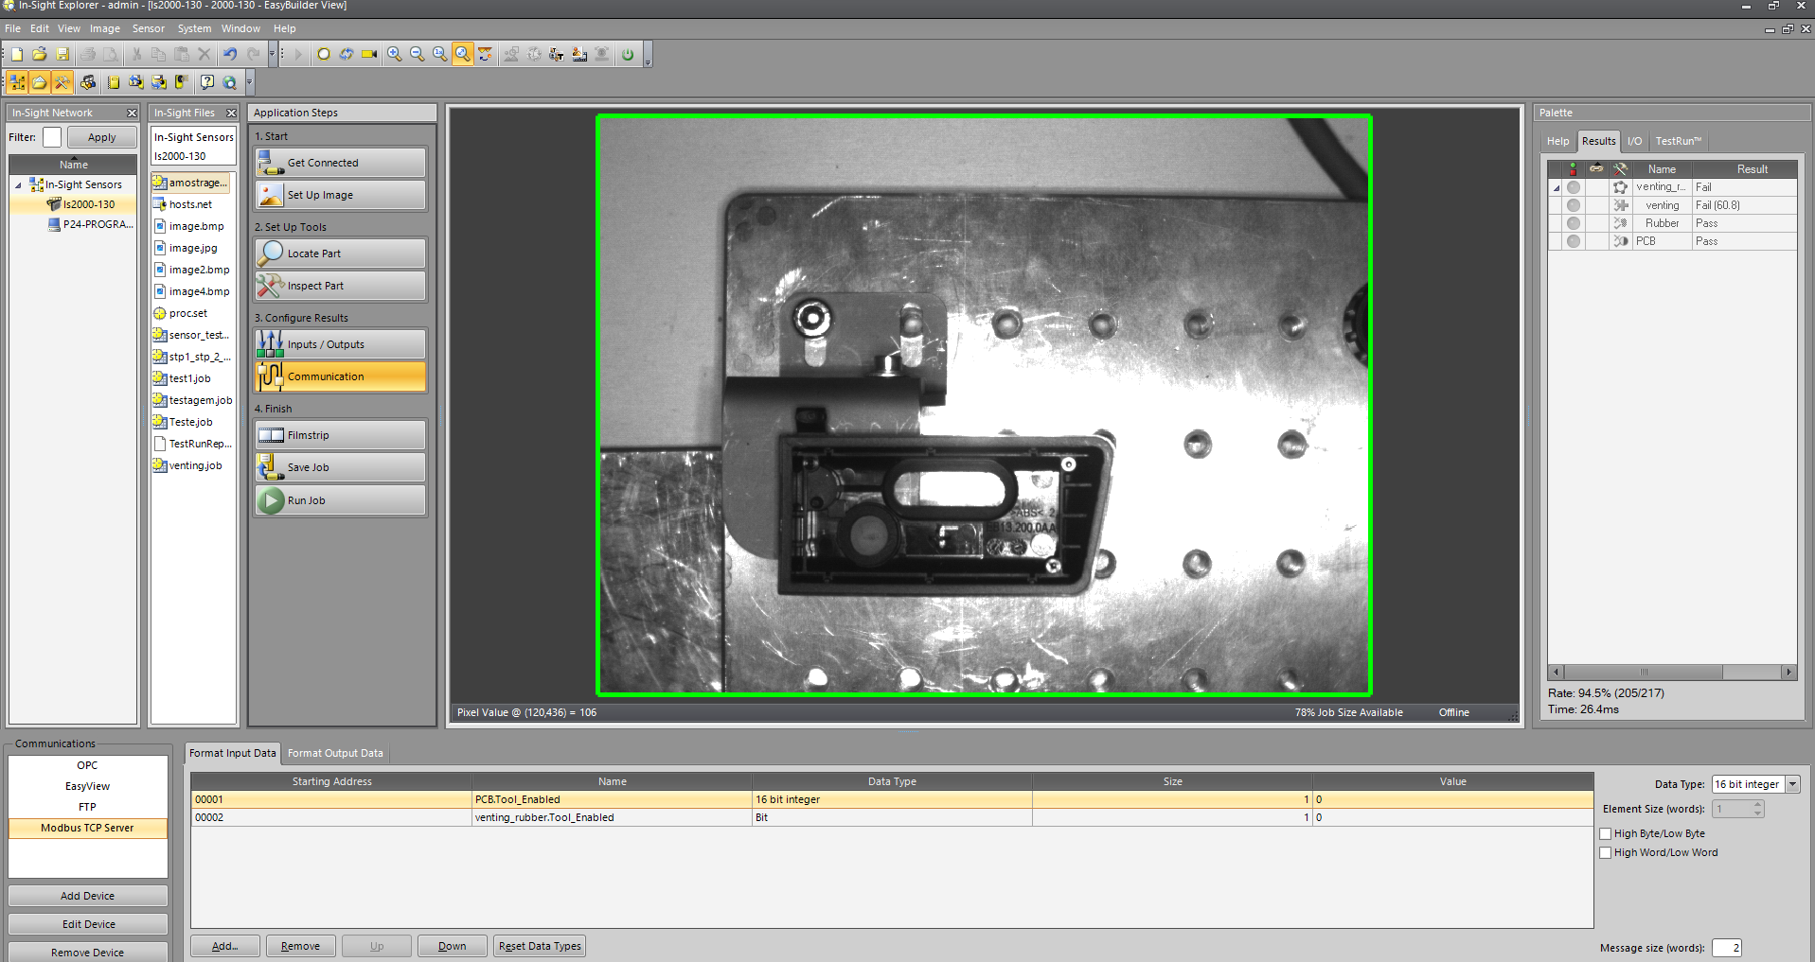
Task: Enable the High Byte/Low Byte checkbox
Action: [1606, 833]
